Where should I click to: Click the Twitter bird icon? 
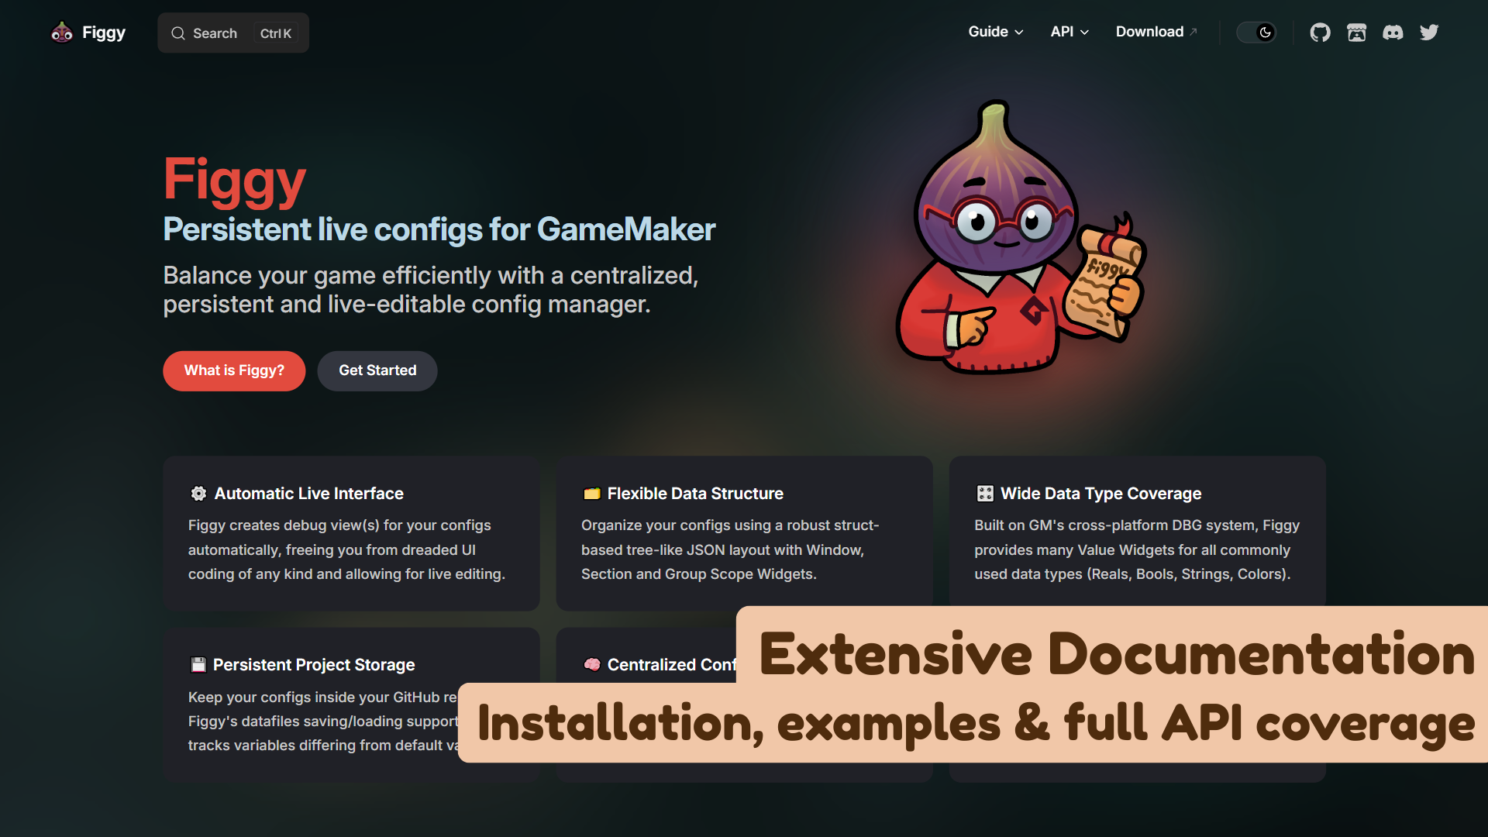[x=1429, y=33]
